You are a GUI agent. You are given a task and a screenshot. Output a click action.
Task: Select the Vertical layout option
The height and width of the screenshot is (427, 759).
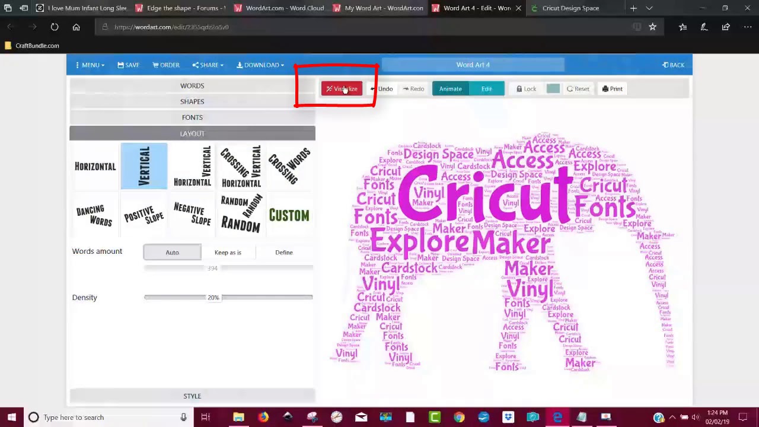(144, 167)
